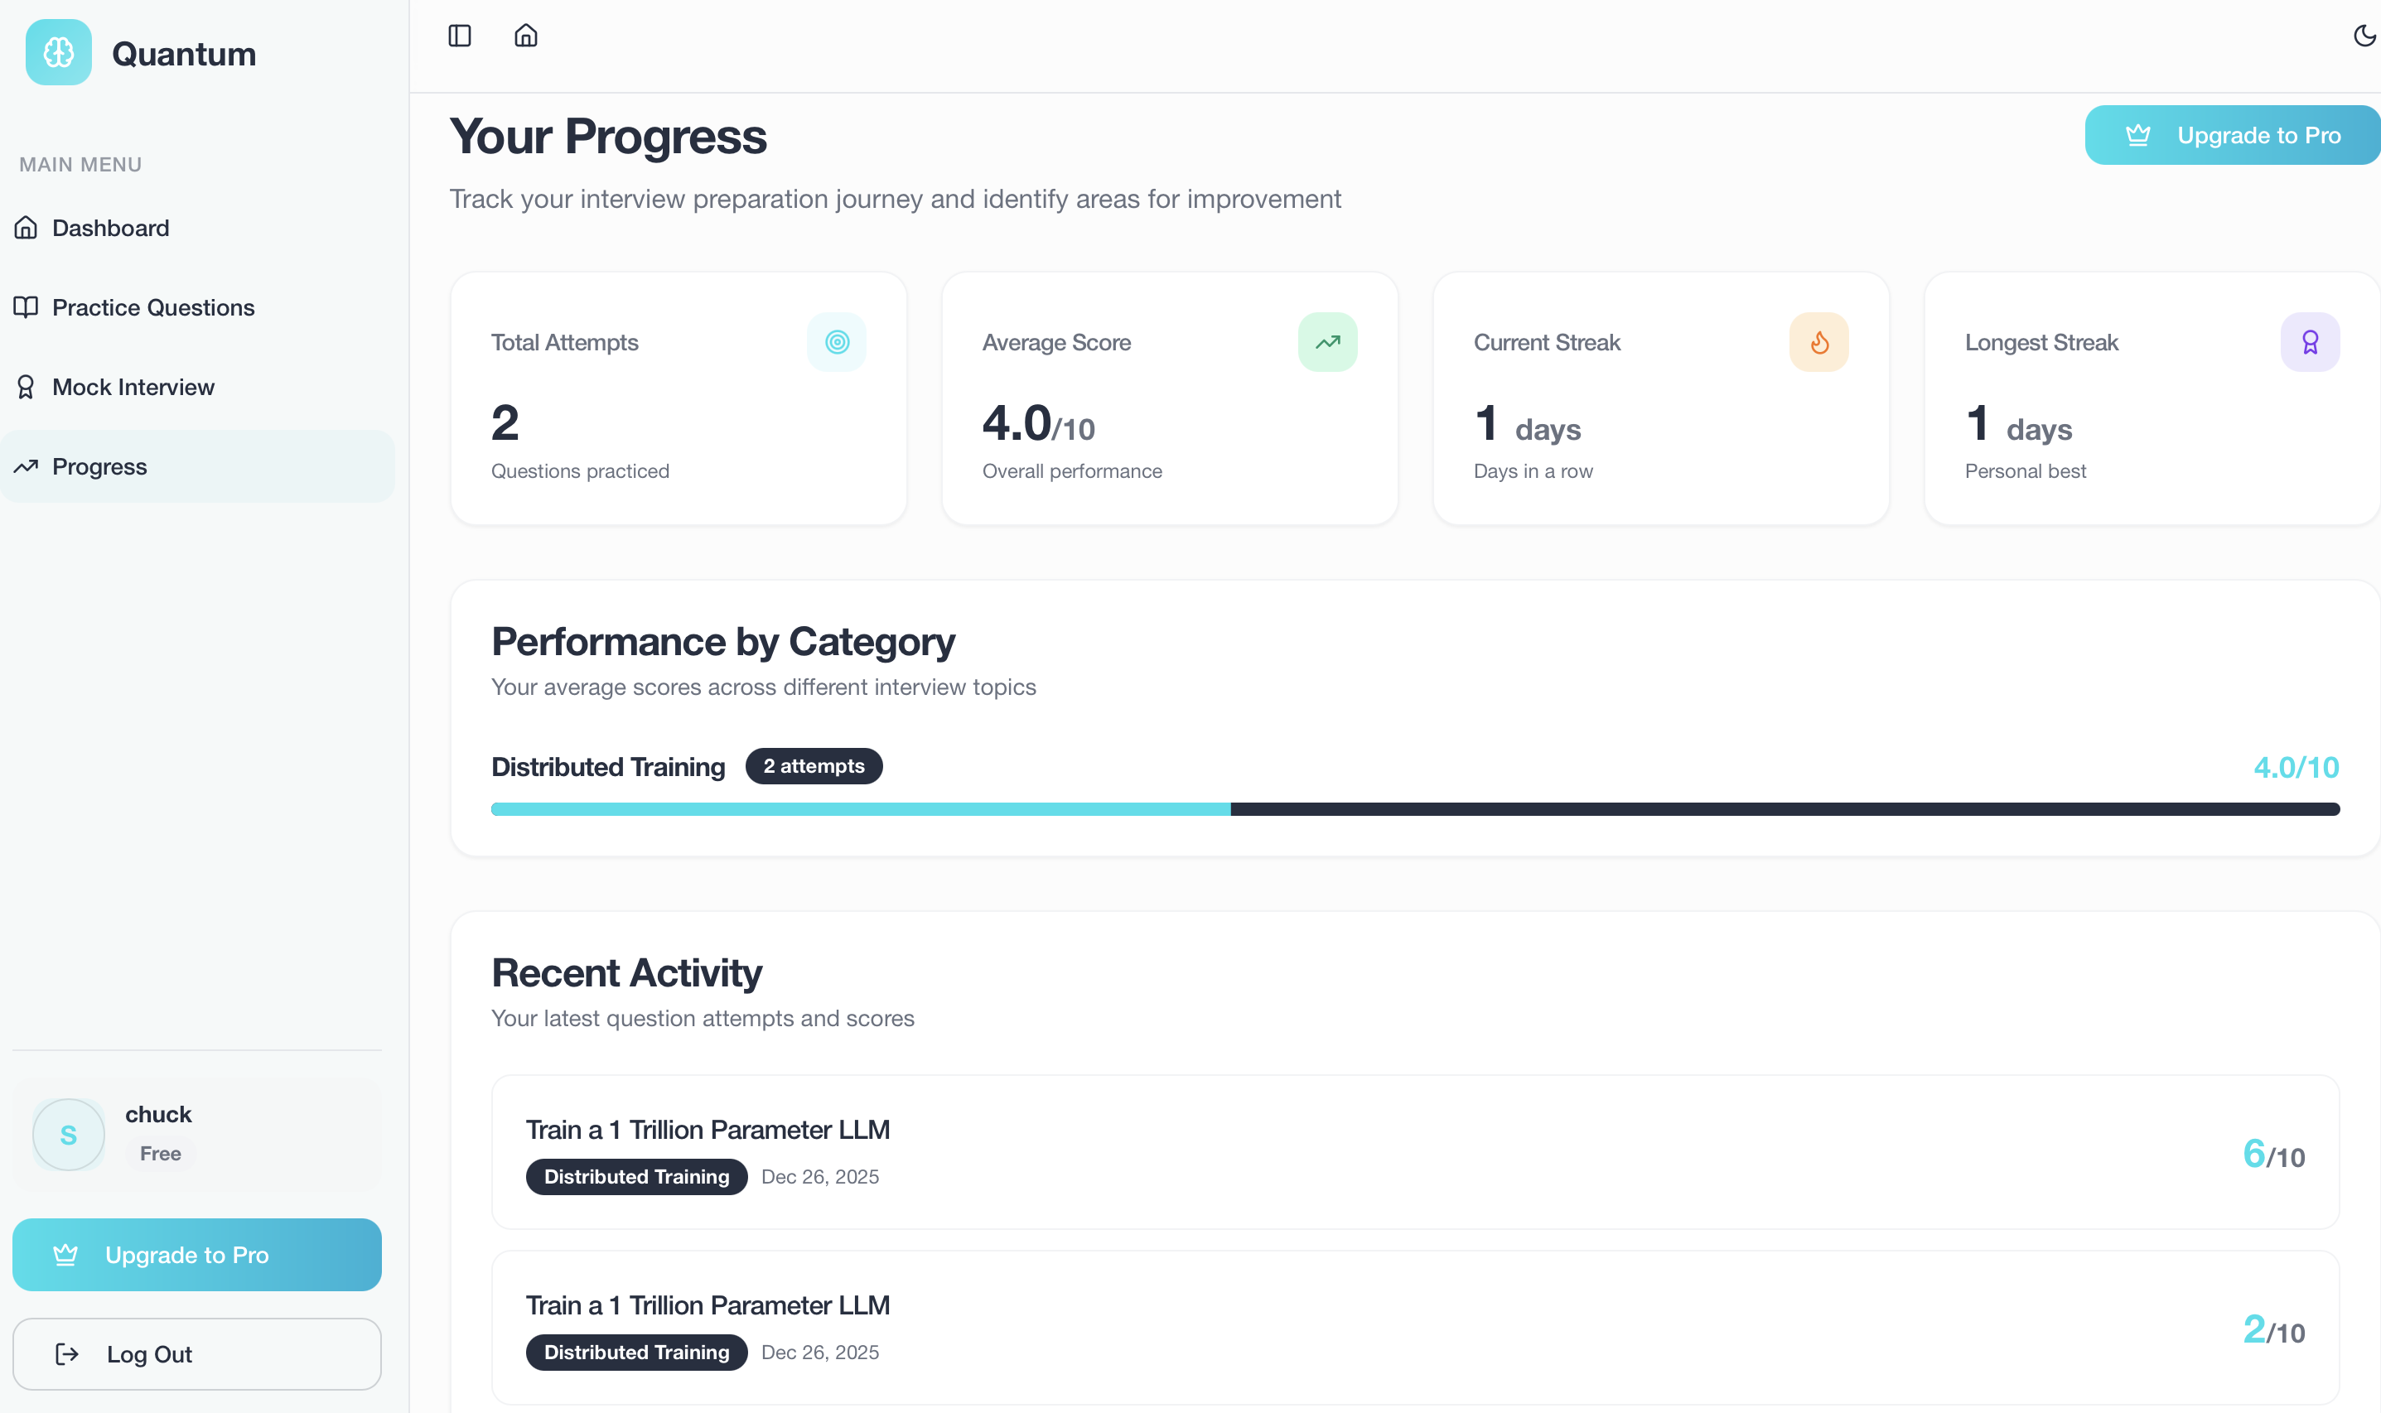Image resolution: width=2381 pixels, height=1413 pixels.
Task: Click the Distributed Training progress bar
Action: (1414, 809)
